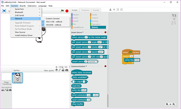The width and height of the screenshot is (181, 109).
Task: Open Edit menu
Action: tap(7, 6)
